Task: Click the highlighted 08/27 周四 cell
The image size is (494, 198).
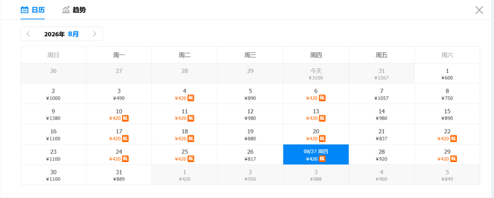Action: coord(315,154)
